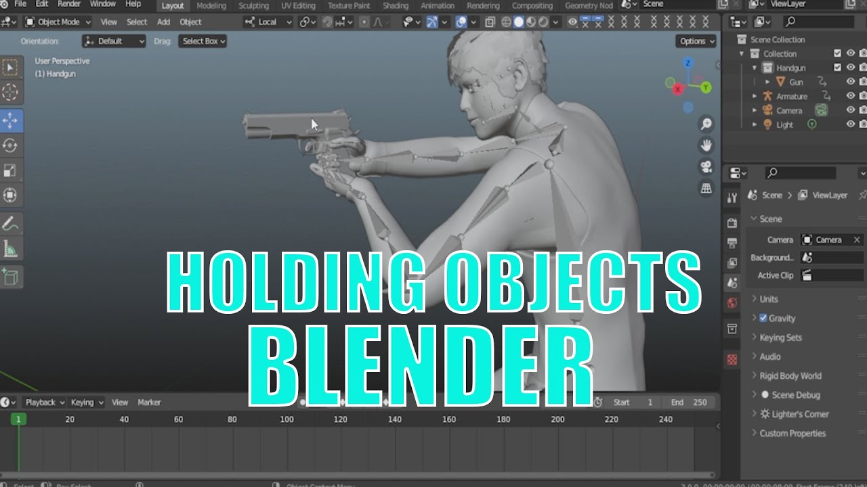Open the Drag Select Box dropdown
867x487 pixels.
(x=203, y=41)
